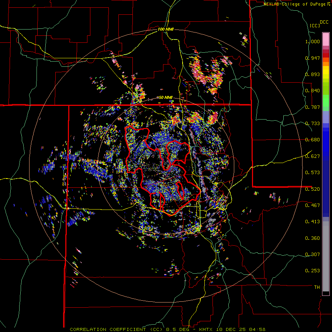Click the 100 NMI range ring label
This screenshot has height=332, width=332.
(x=166, y=29)
